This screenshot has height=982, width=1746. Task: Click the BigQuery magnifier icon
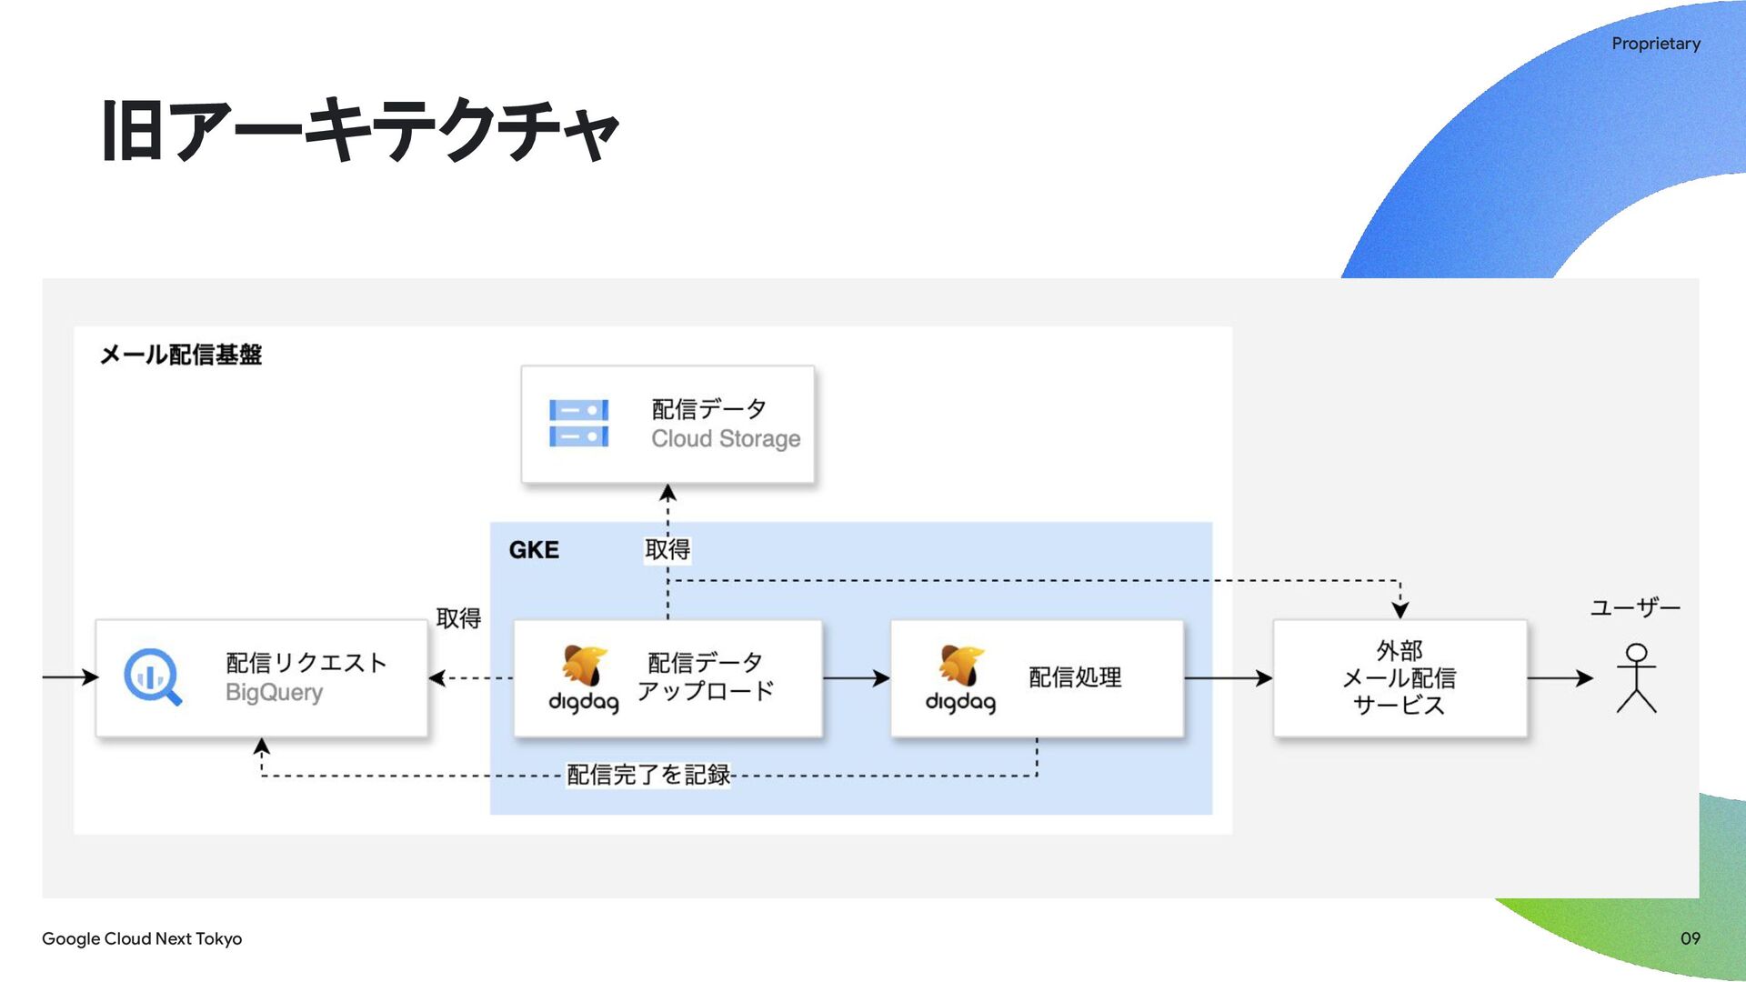point(153,677)
